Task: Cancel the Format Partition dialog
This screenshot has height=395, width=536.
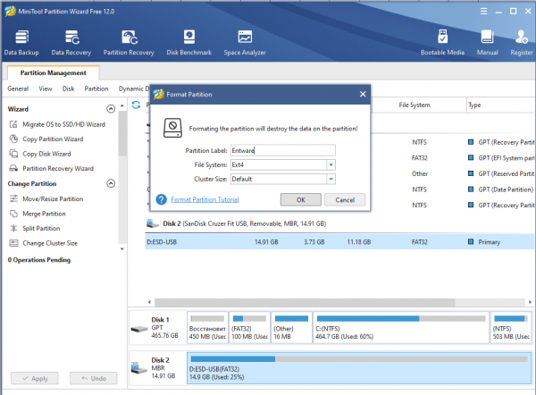Action: coord(344,199)
